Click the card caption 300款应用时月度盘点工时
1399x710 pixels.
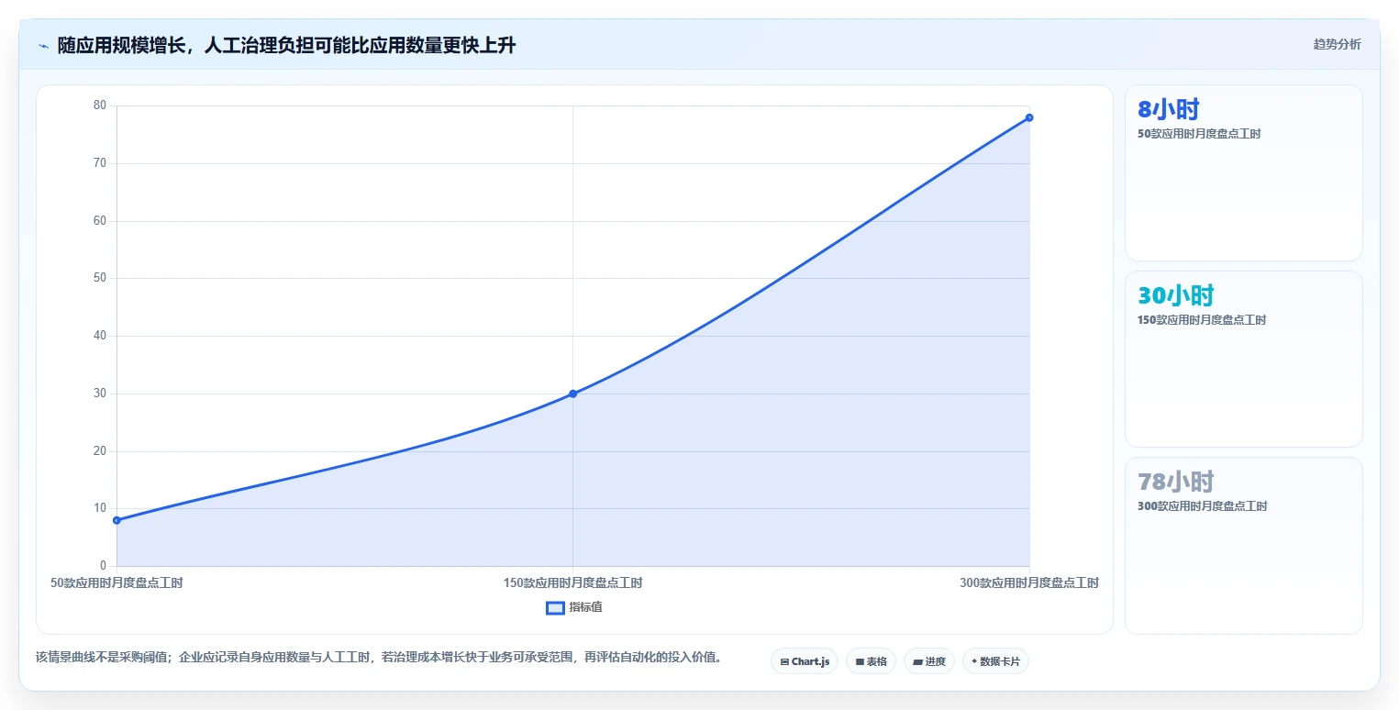[1202, 506]
